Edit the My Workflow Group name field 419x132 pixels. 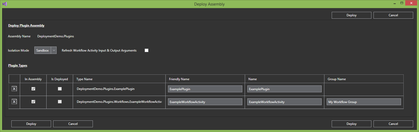tap(364, 102)
